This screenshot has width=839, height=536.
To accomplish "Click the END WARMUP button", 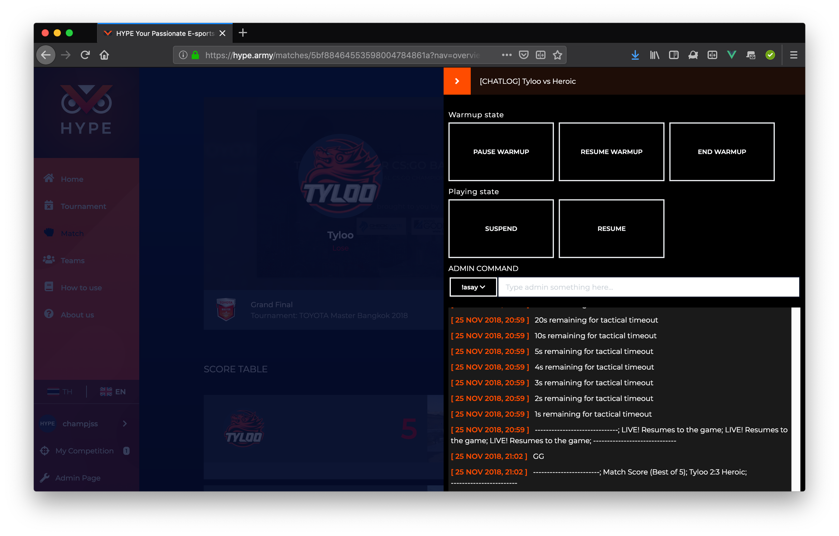I will (721, 152).
